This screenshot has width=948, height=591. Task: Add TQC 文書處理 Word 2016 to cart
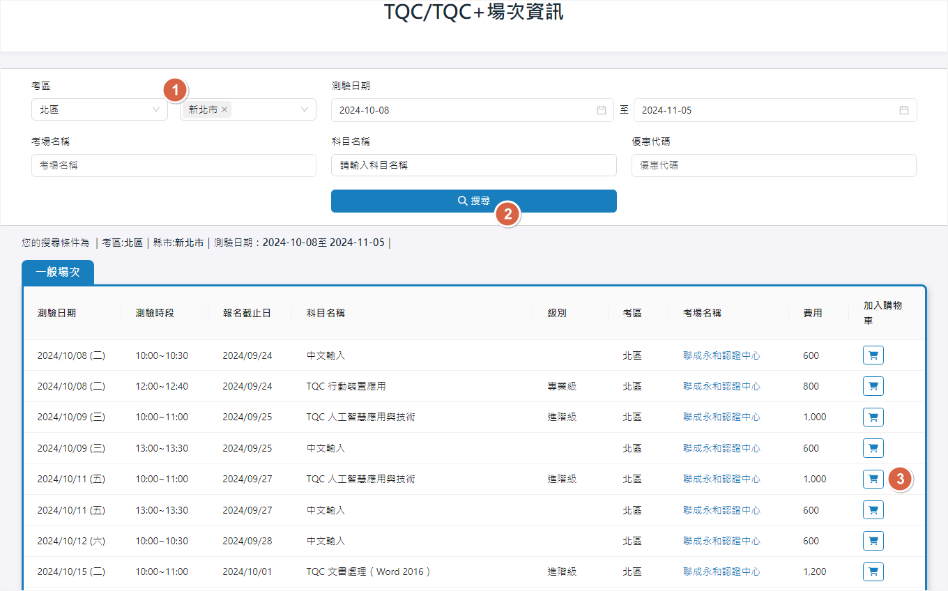[x=873, y=571]
